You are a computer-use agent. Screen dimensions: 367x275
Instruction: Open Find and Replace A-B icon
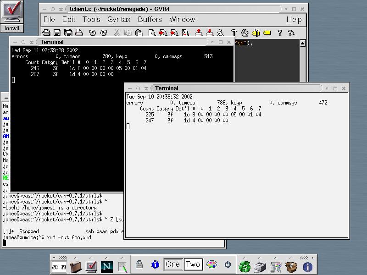point(185,33)
